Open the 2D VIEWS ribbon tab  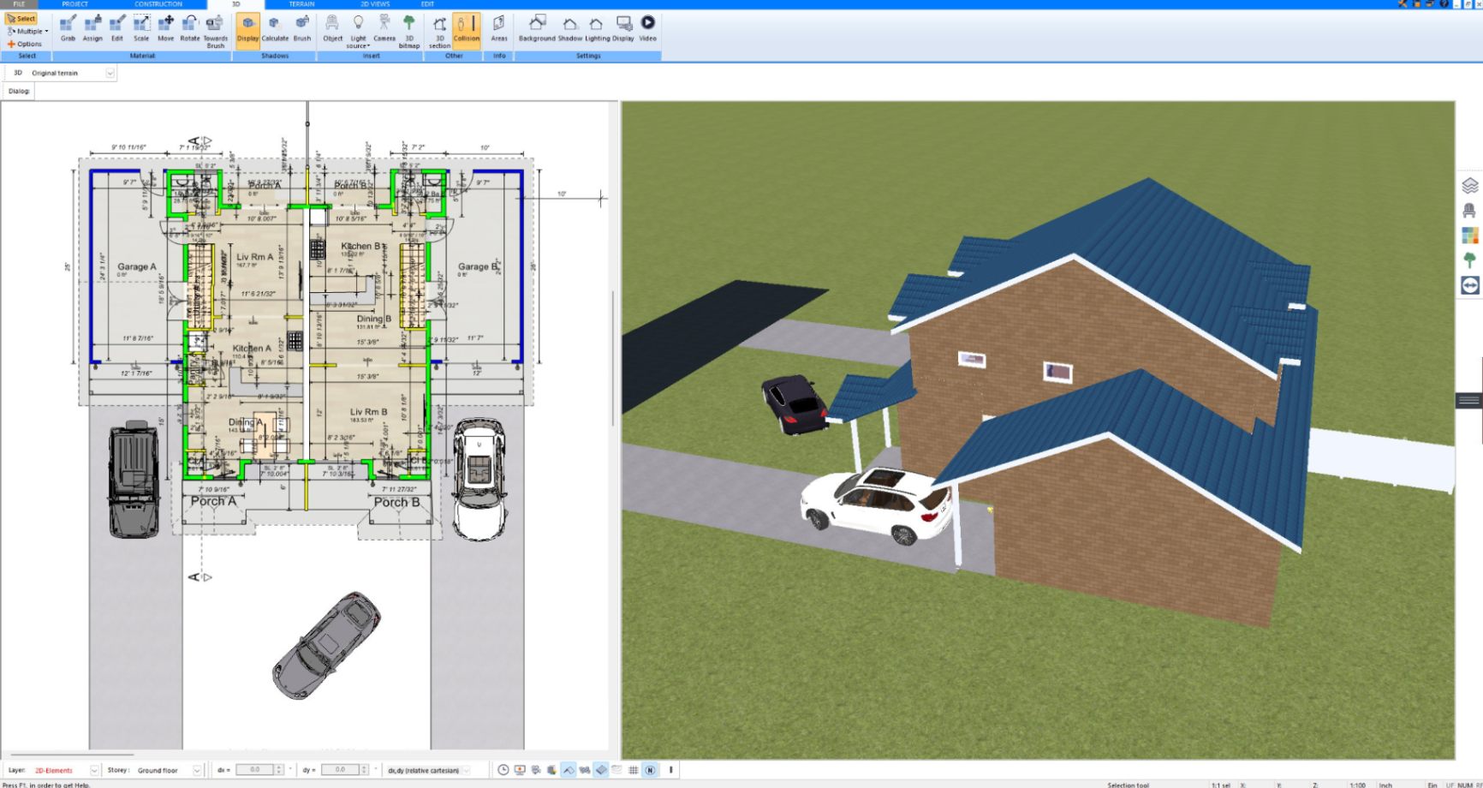pos(375,4)
